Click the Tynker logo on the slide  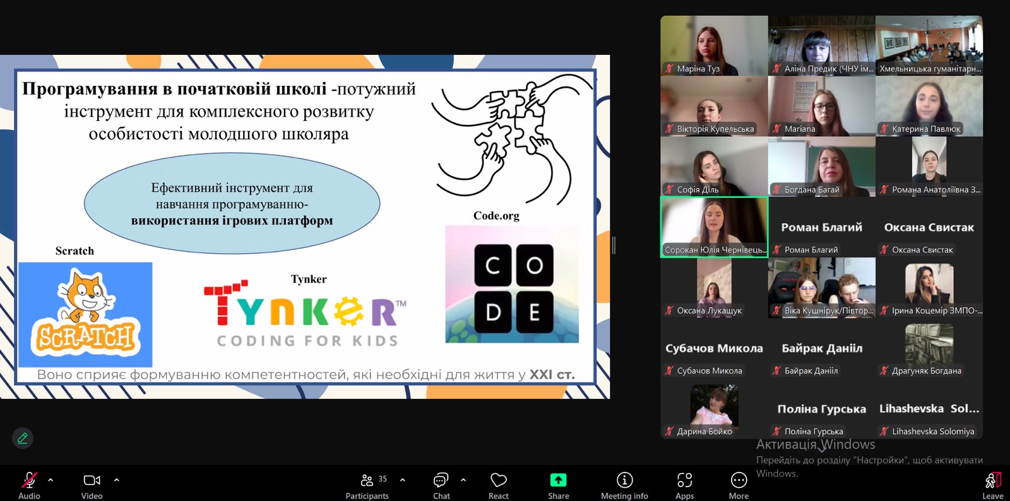coord(306,314)
